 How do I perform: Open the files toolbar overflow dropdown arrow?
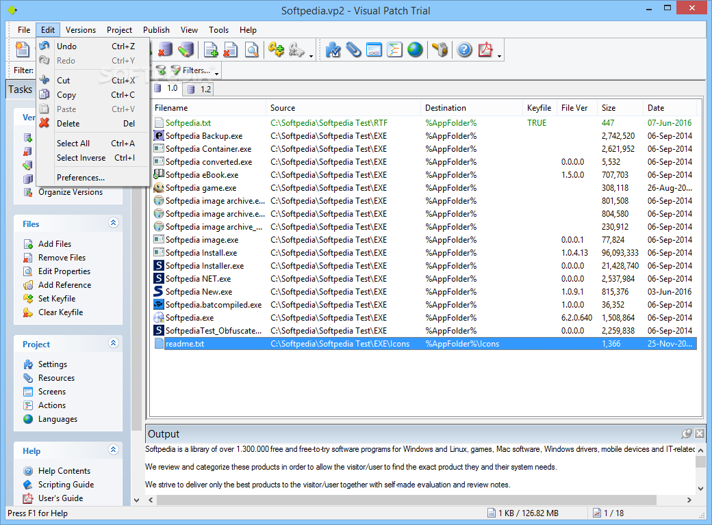(x=311, y=56)
